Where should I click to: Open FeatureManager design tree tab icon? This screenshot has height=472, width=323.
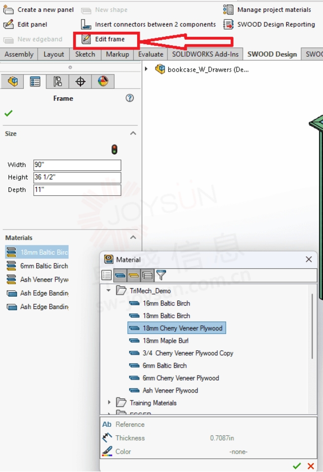pos(12,81)
